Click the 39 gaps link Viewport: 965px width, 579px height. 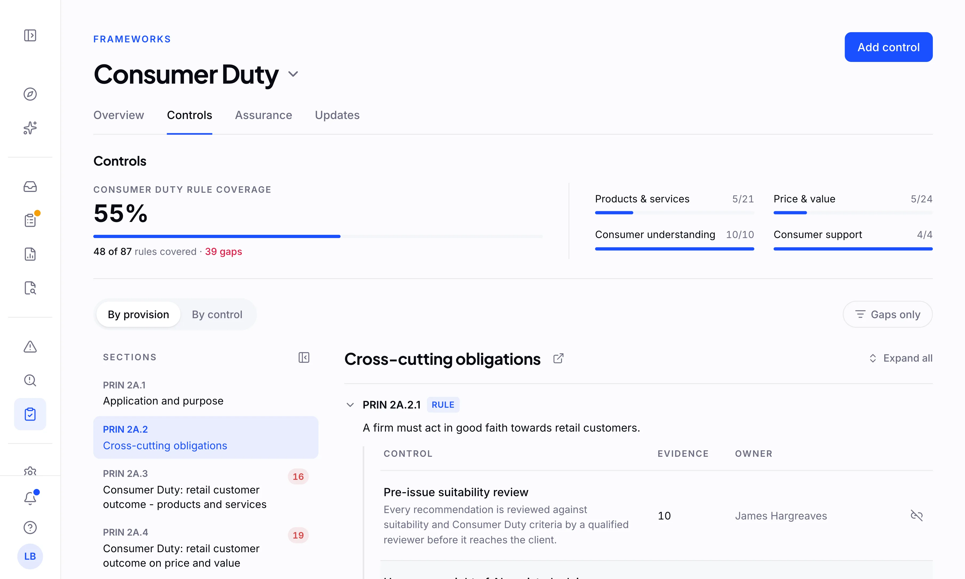pos(224,252)
